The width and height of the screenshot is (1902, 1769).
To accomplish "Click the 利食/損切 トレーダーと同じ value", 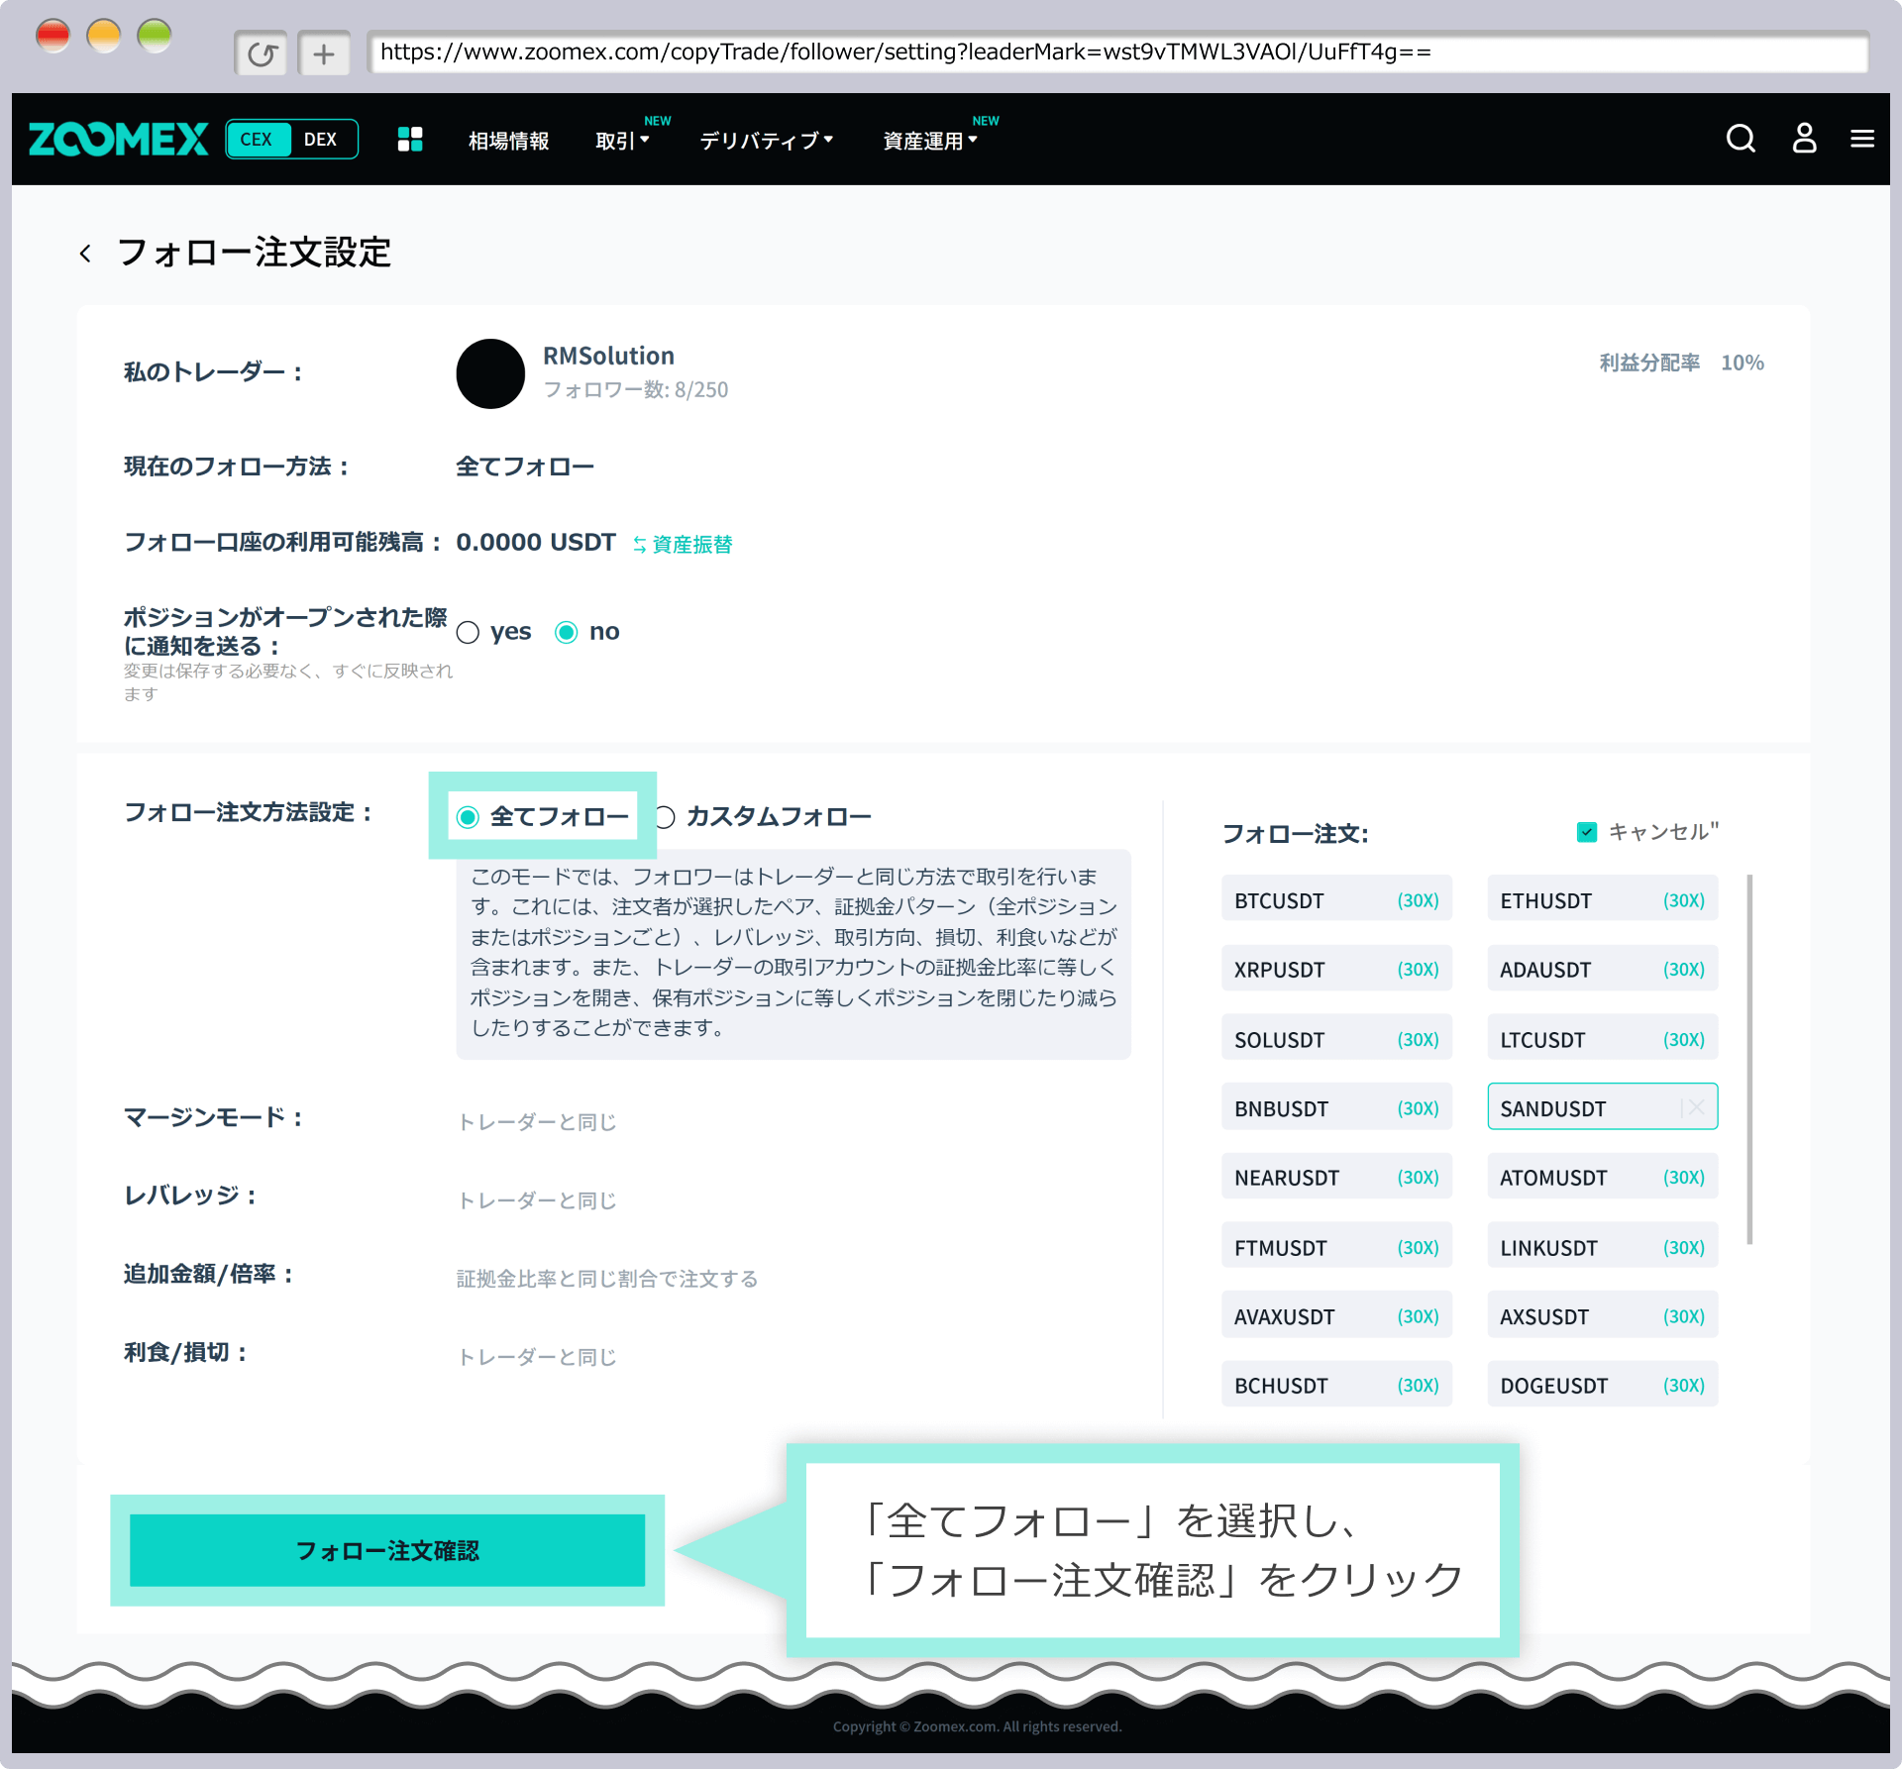I will (x=536, y=1356).
